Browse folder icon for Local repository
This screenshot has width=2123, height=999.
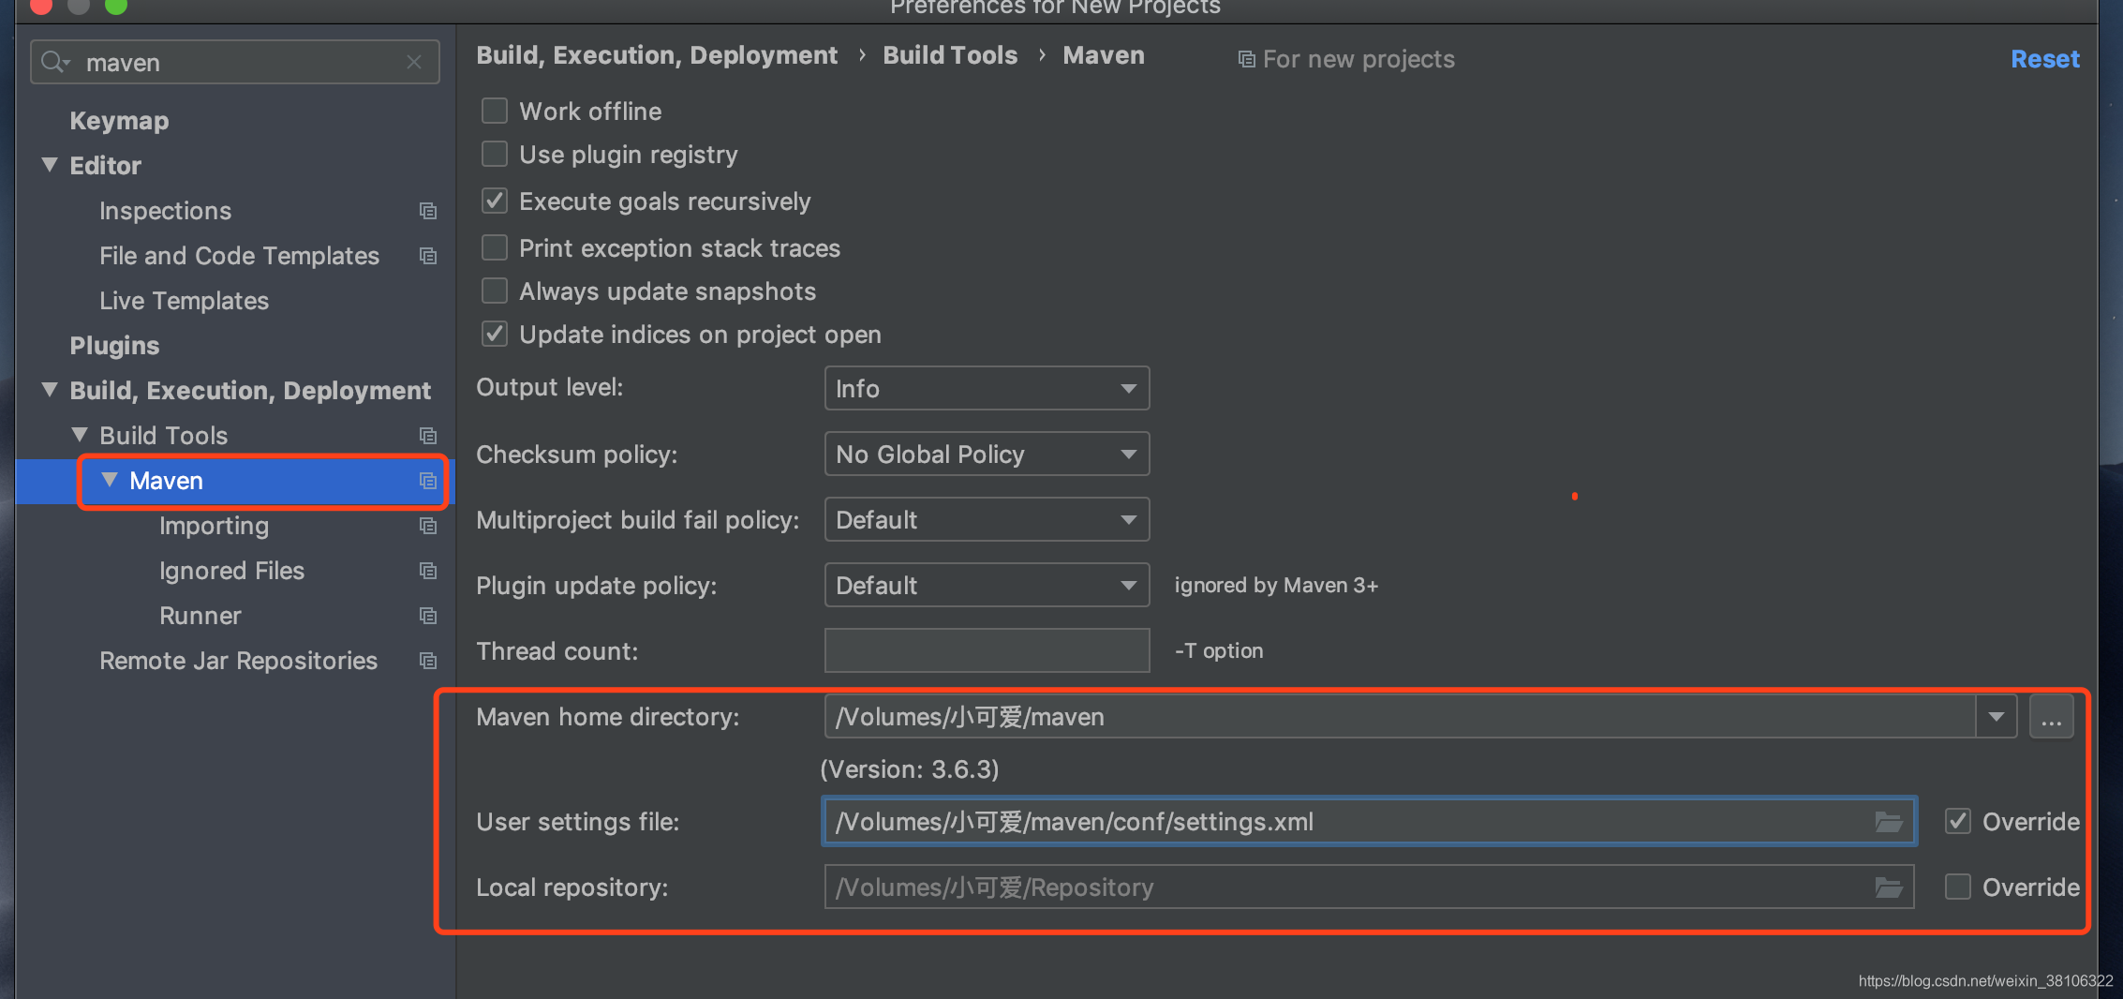tap(1888, 887)
